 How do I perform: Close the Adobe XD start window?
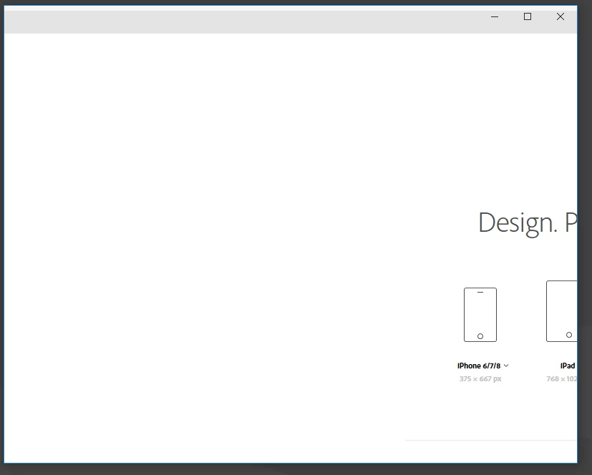[x=561, y=16]
